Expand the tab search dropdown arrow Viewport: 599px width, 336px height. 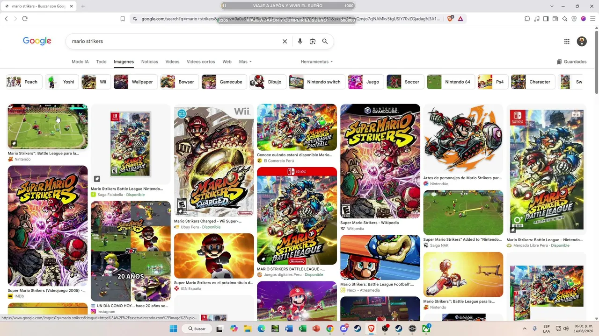[552, 6]
